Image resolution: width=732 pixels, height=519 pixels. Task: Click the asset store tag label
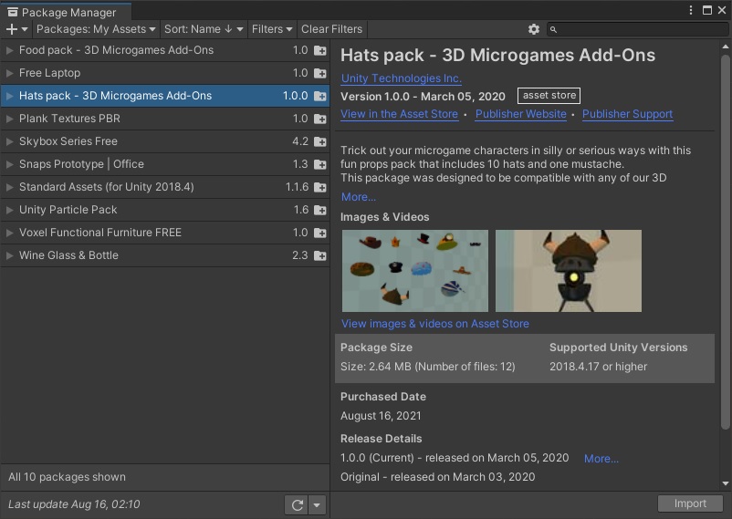pos(549,96)
